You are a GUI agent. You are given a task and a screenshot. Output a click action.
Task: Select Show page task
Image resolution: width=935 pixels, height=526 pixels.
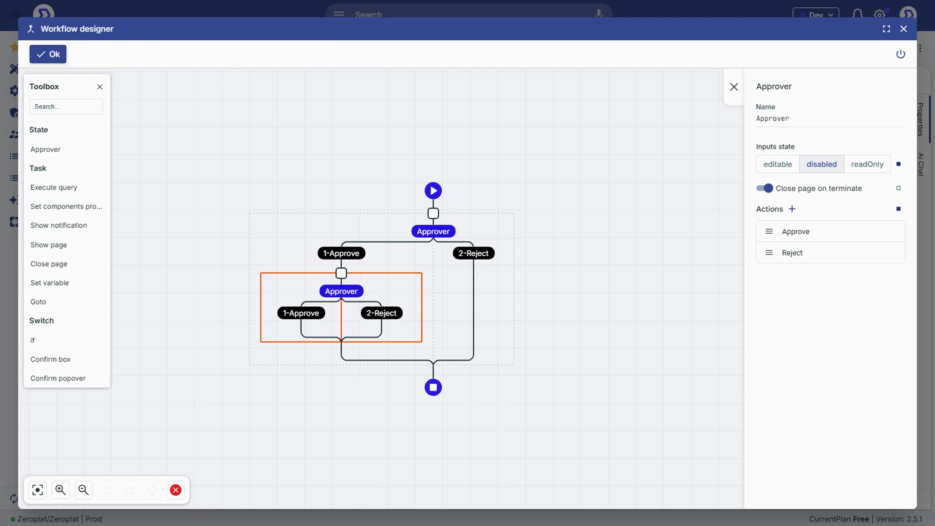tap(49, 245)
